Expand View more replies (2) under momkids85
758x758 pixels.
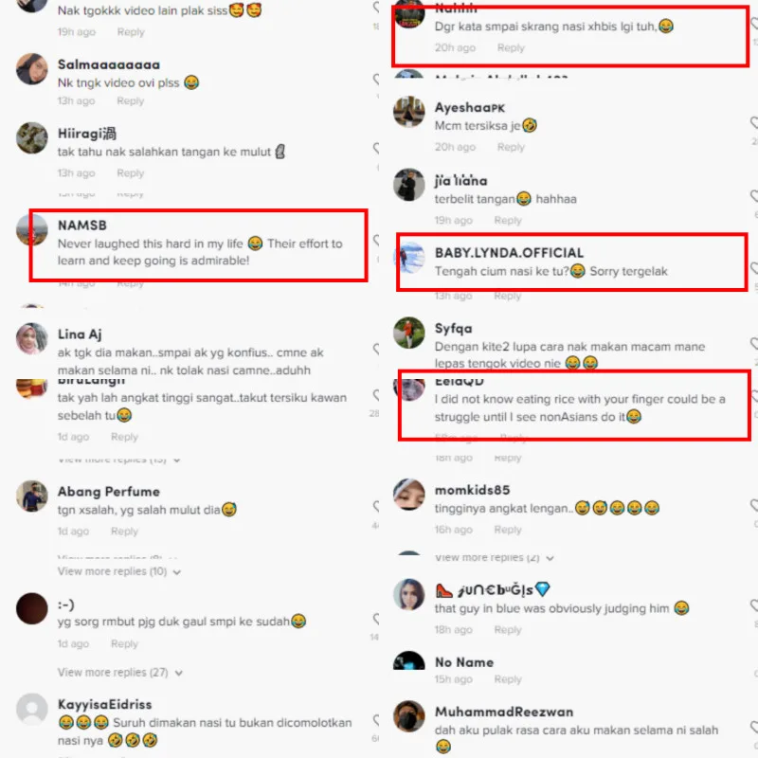[494, 557]
